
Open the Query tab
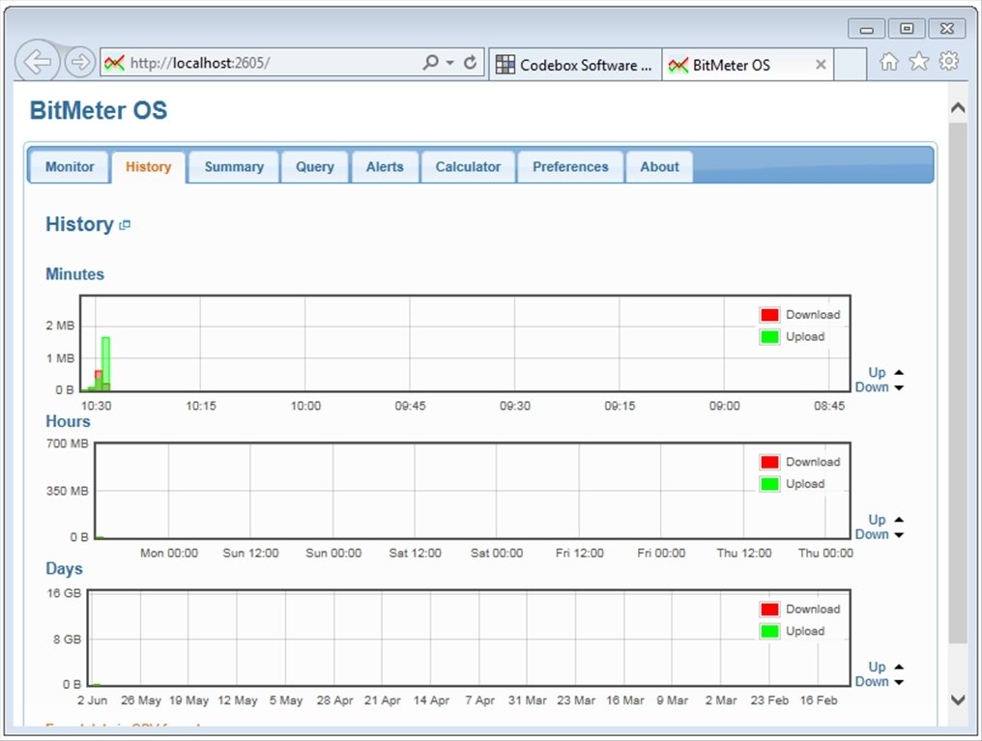(315, 167)
